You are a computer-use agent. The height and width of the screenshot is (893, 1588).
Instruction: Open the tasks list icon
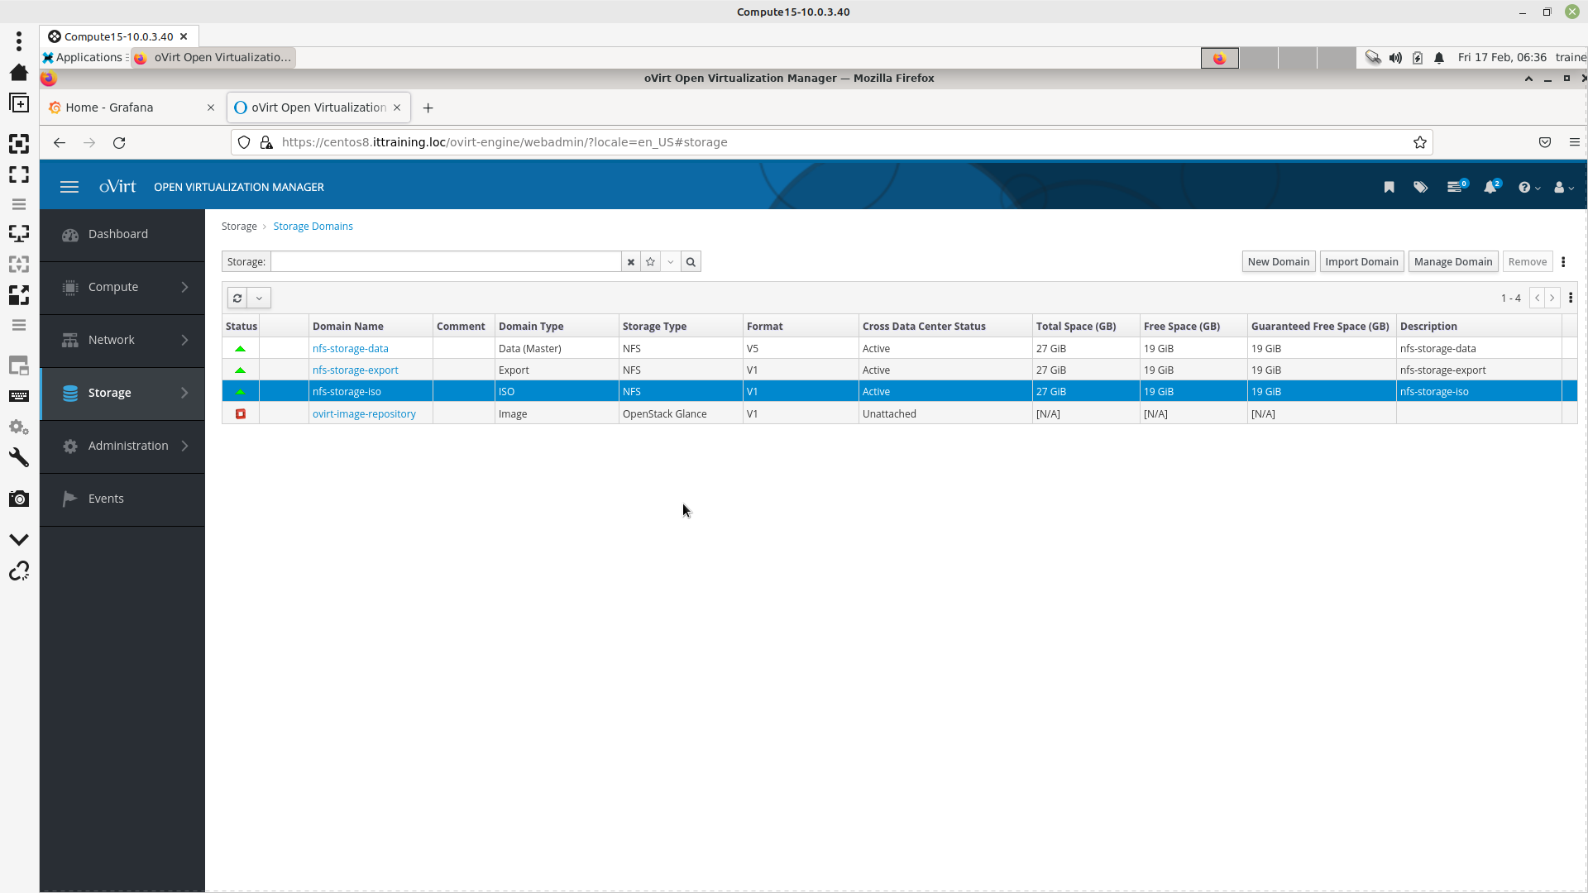[1455, 188]
